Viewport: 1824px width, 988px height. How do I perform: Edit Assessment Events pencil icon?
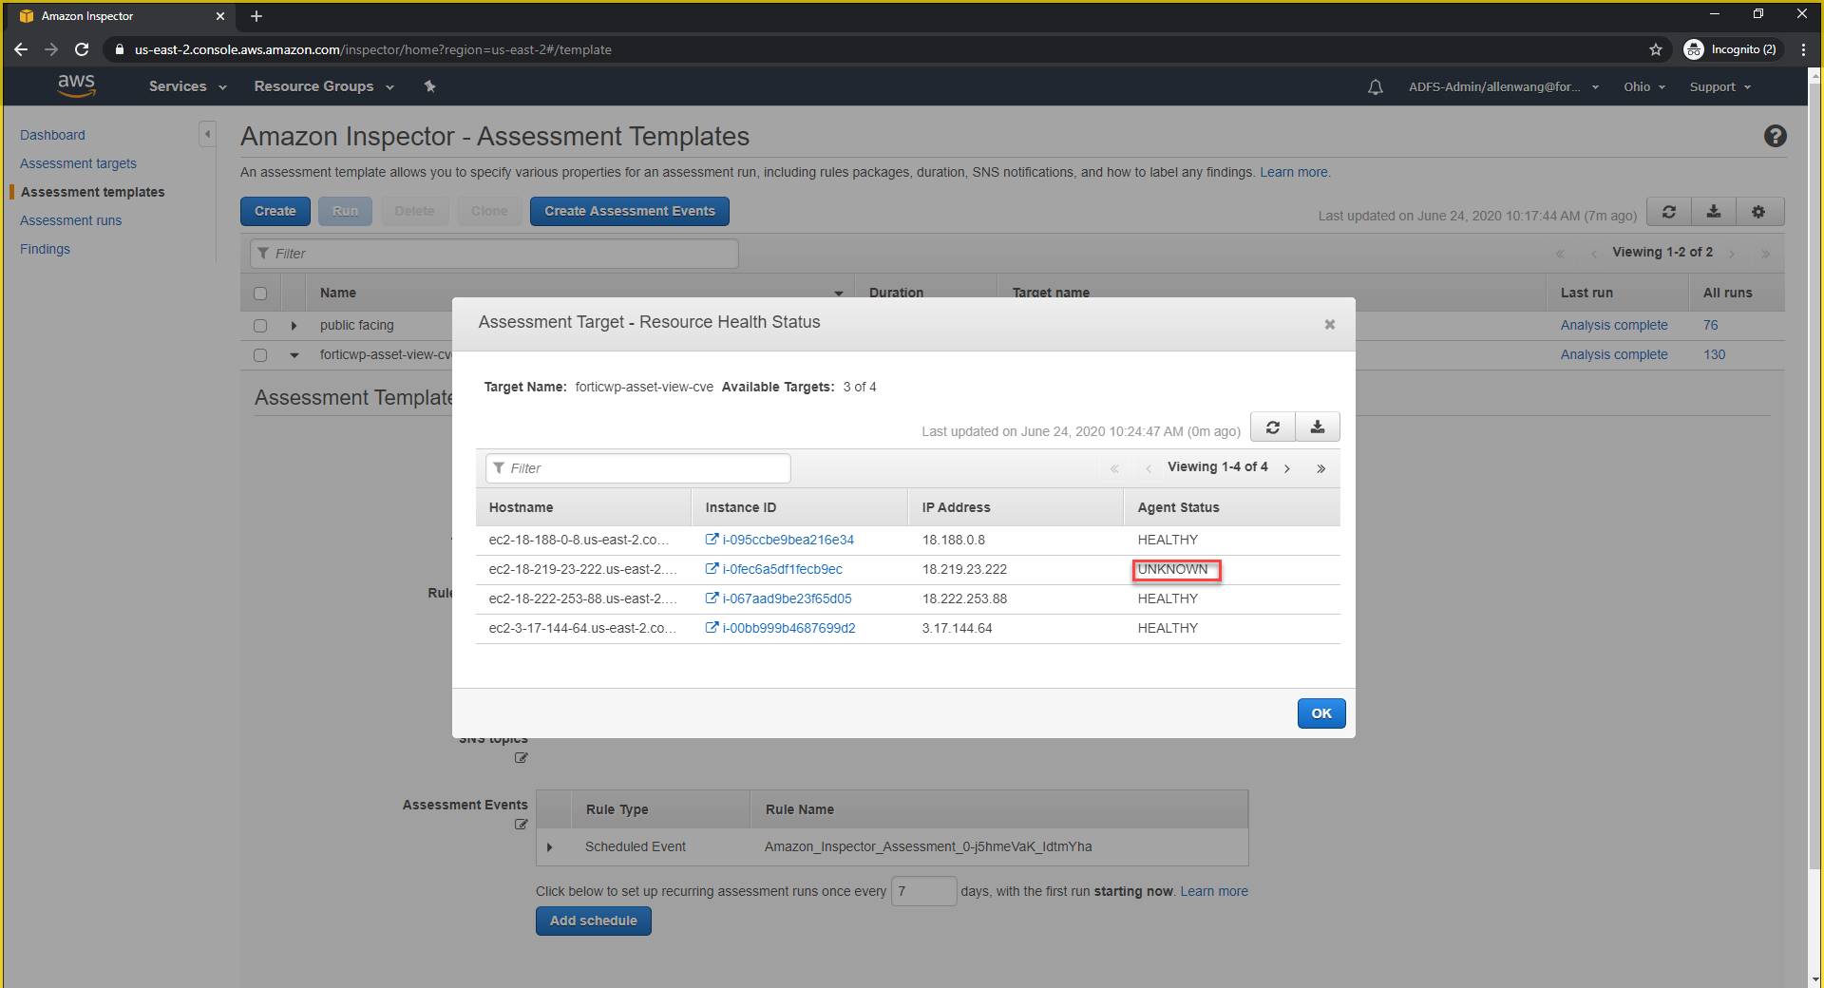[521, 825]
